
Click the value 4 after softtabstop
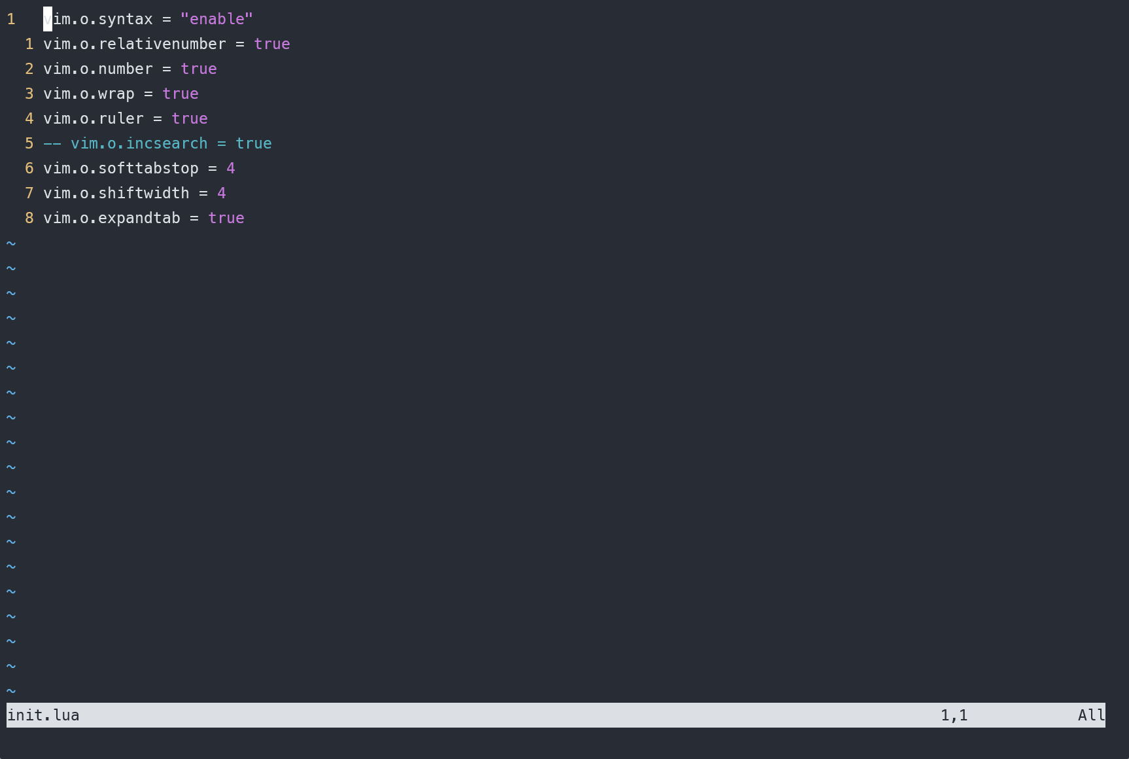(230, 169)
